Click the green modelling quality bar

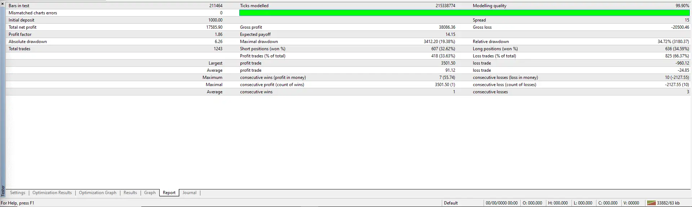click(x=464, y=13)
